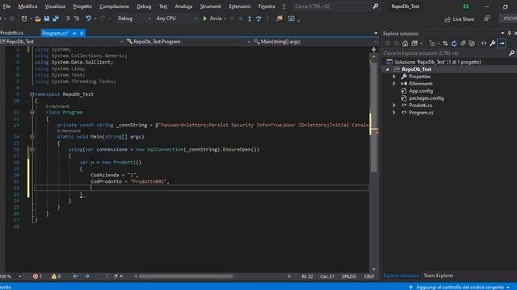Open the Visualizza menu
Viewport: 517px width, 290px height.
[x=55, y=6]
